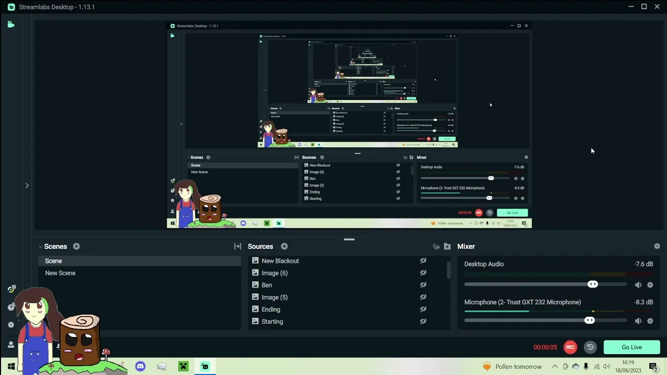Click the 00:00:05 recording timer
Viewport: 667px width, 375px height.
(545, 347)
